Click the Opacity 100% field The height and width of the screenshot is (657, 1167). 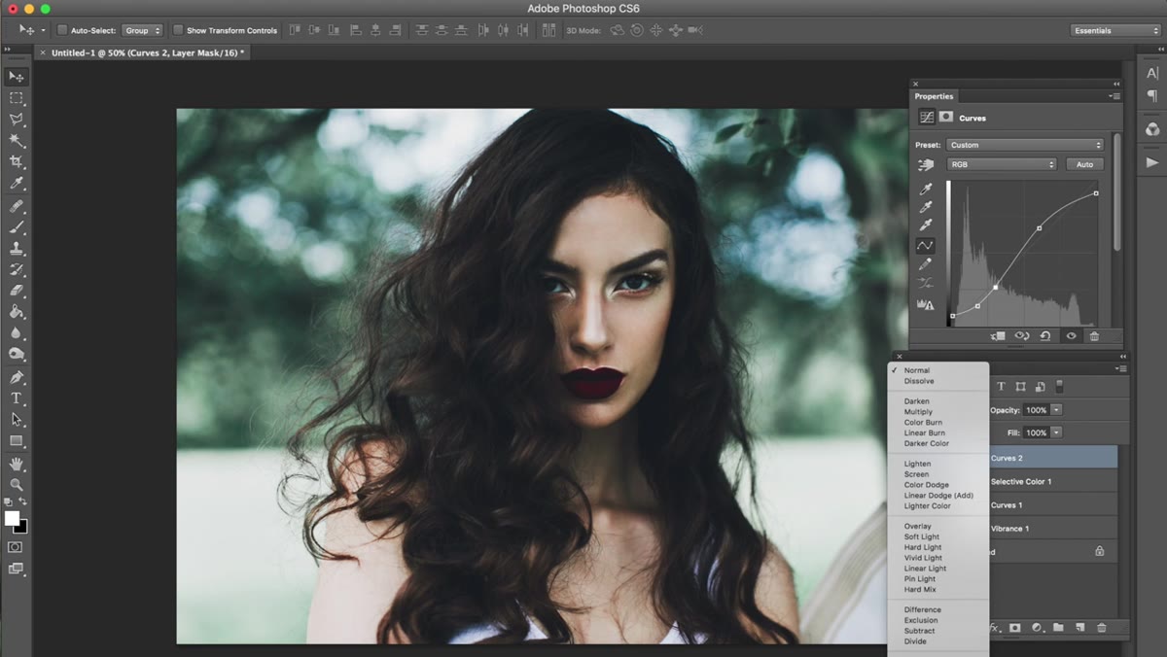pos(1037,410)
